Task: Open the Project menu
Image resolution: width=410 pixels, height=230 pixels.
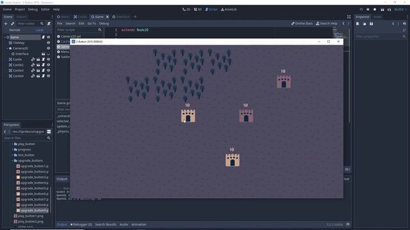Action: tap(20, 10)
